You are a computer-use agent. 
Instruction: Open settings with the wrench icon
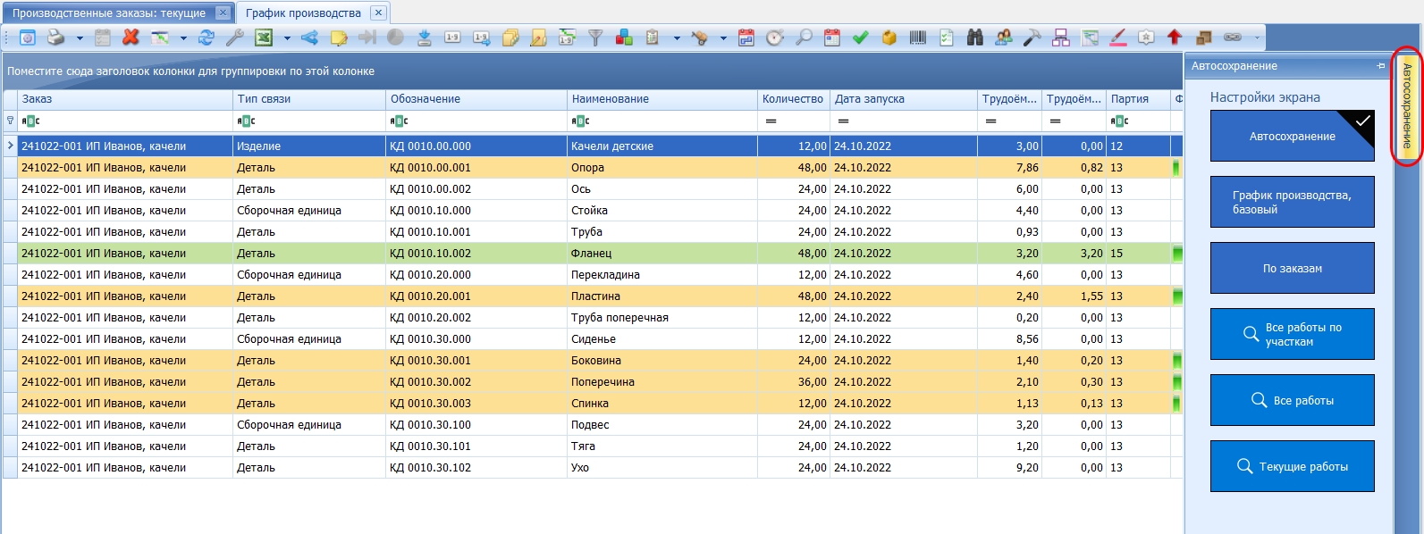234,38
